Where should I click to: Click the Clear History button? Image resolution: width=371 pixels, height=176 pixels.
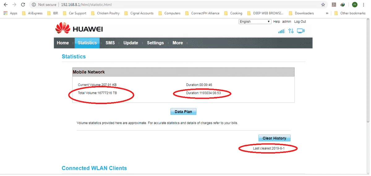(275, 138)
